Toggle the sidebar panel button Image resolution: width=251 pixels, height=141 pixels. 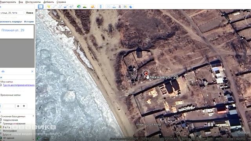click(41, 7)
